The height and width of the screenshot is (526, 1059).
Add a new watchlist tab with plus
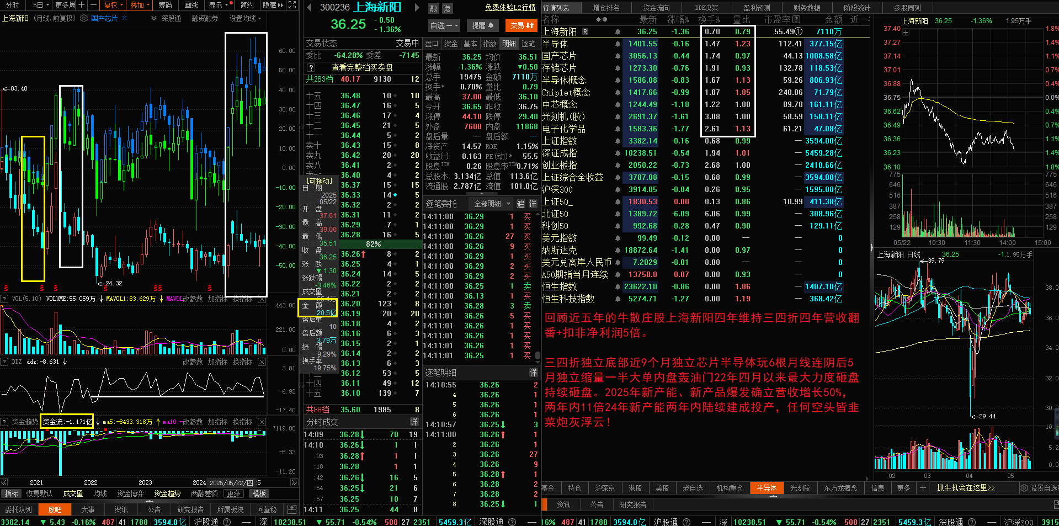[x=922, y=488]
